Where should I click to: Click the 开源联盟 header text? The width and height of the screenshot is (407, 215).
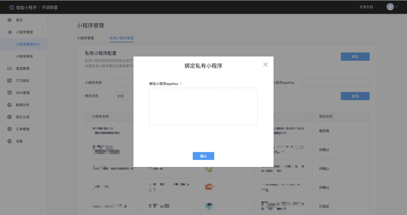click(50, 8)
